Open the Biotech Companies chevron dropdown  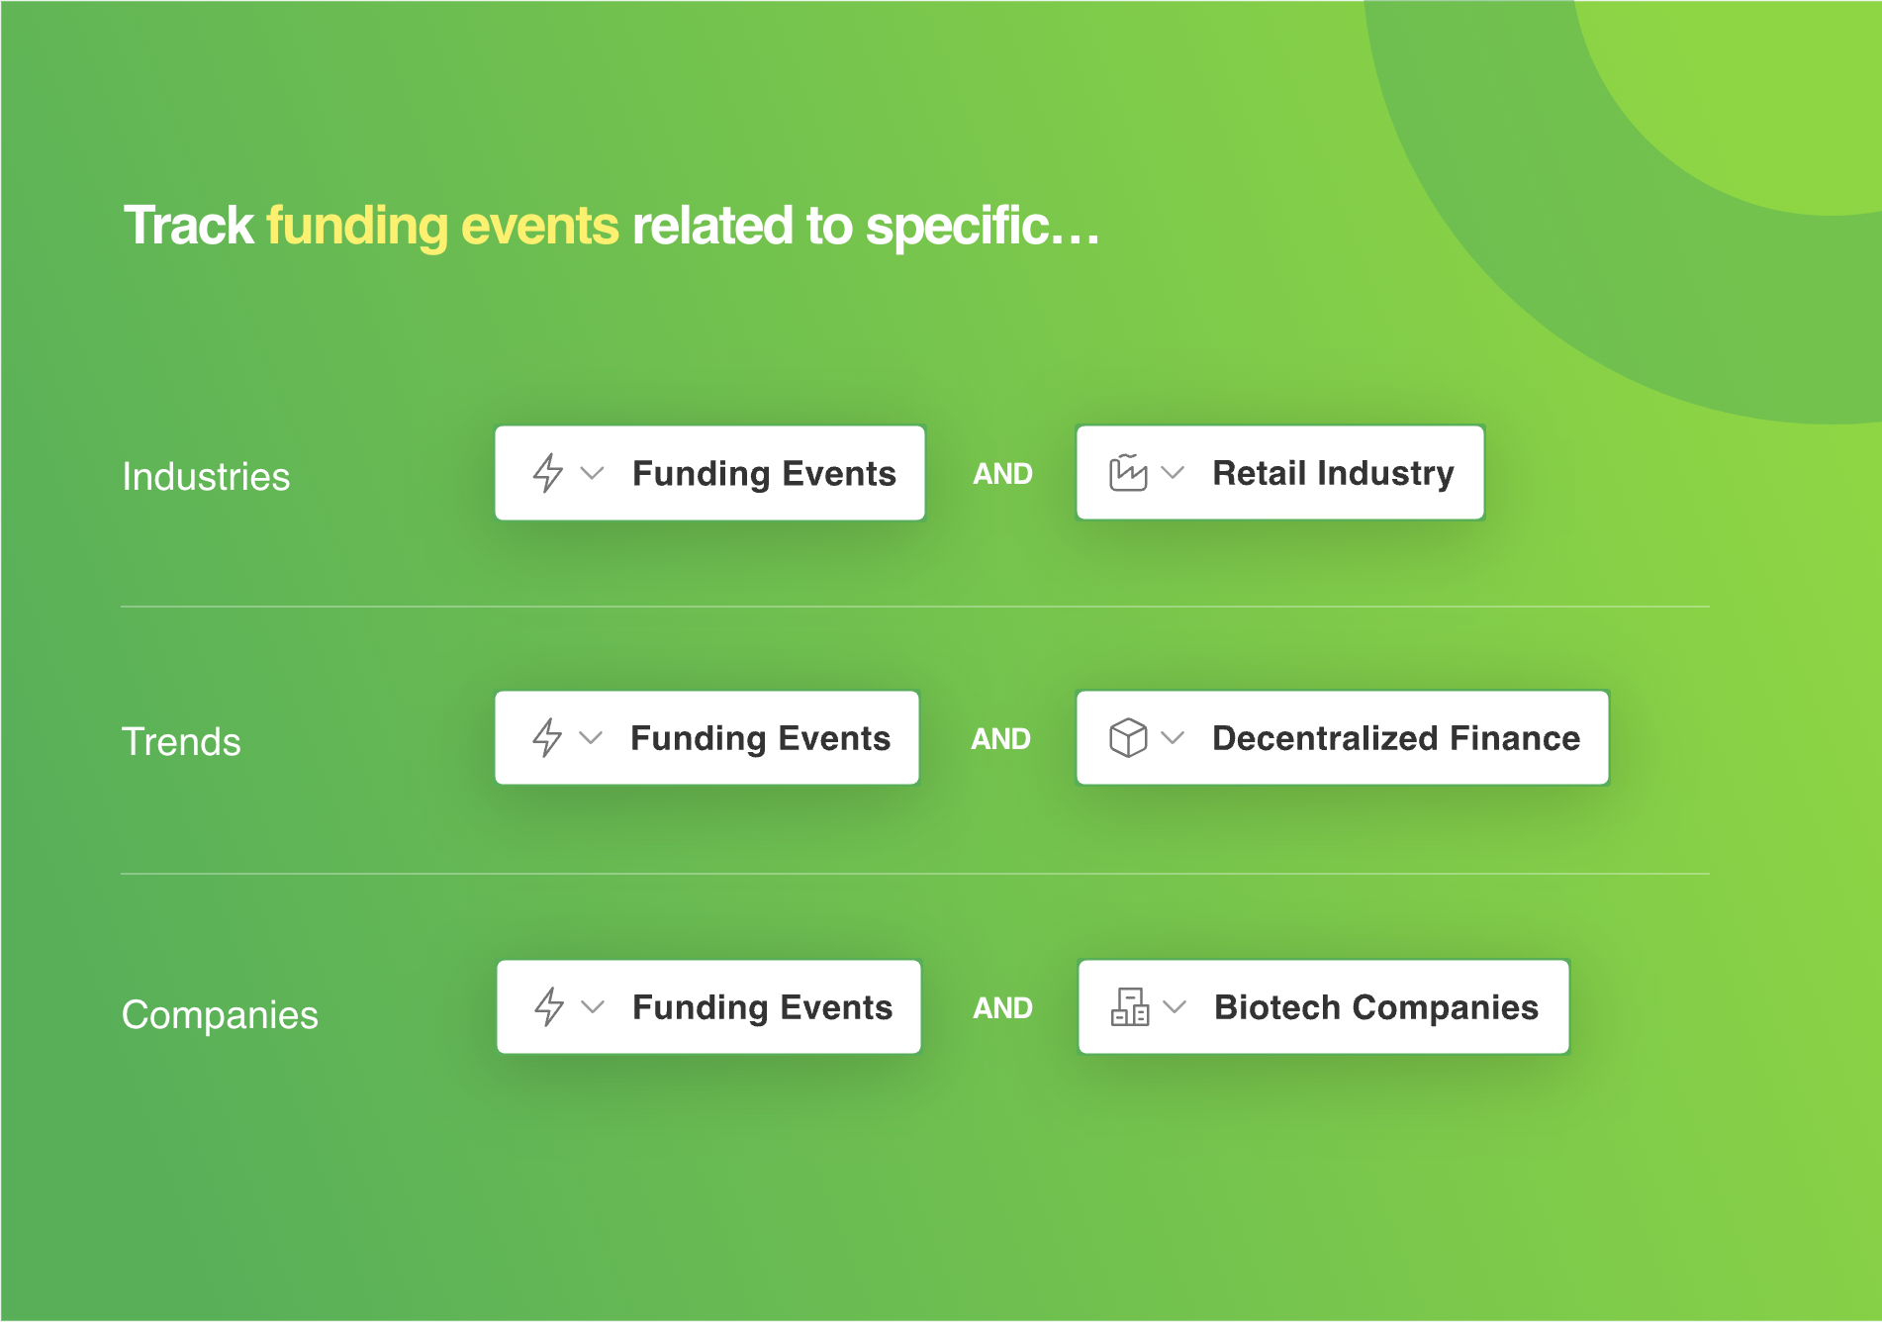[1175, 1007]
